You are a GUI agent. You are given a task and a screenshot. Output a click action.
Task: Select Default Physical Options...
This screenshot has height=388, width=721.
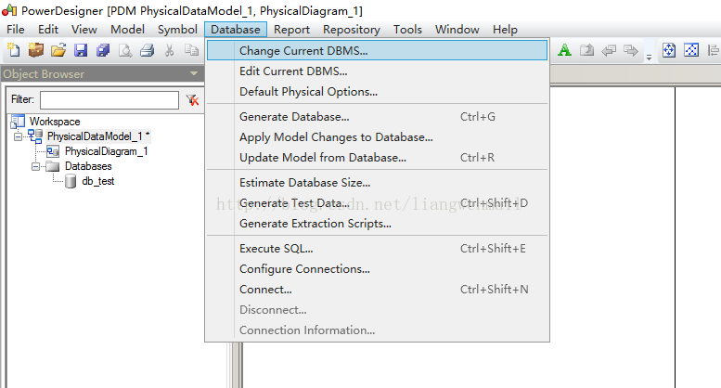pos(377,92)
